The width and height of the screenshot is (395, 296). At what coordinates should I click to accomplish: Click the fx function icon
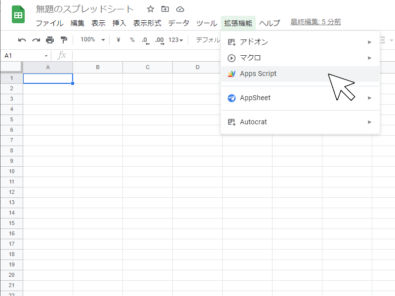pos(62,55)
